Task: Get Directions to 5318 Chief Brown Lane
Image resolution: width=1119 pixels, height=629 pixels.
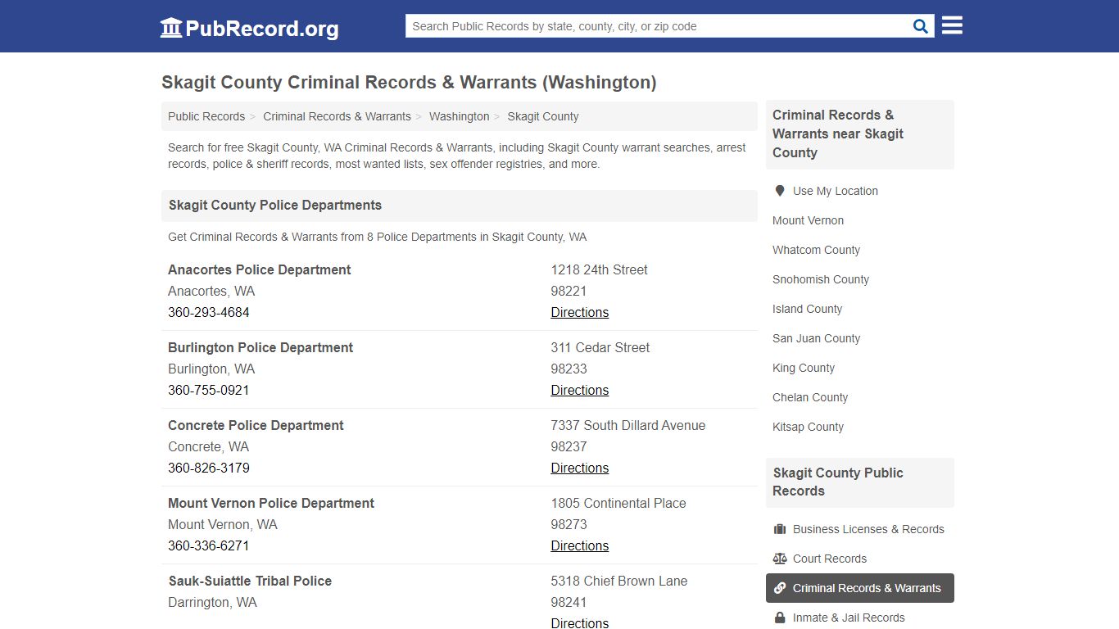Action: point(580,622)
